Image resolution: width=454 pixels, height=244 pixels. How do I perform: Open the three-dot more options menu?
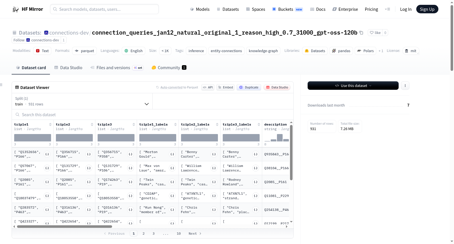click(x=405, y=86)
